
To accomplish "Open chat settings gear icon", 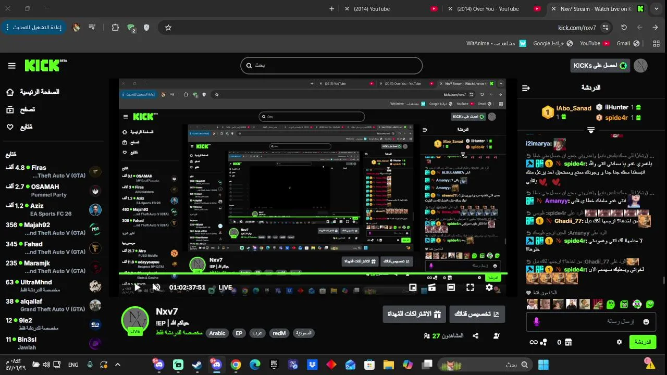I will (619, 342).
